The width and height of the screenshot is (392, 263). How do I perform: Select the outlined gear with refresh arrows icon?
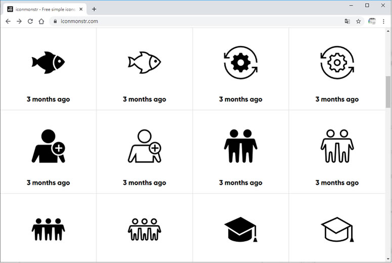pos(337,62)
